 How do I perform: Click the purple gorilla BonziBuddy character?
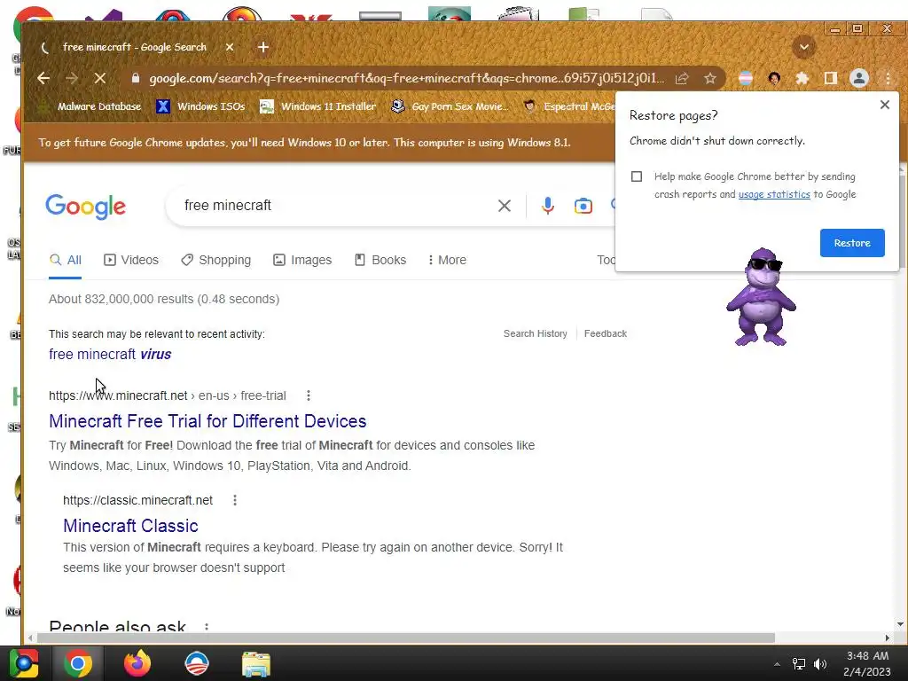click(762, 297)
